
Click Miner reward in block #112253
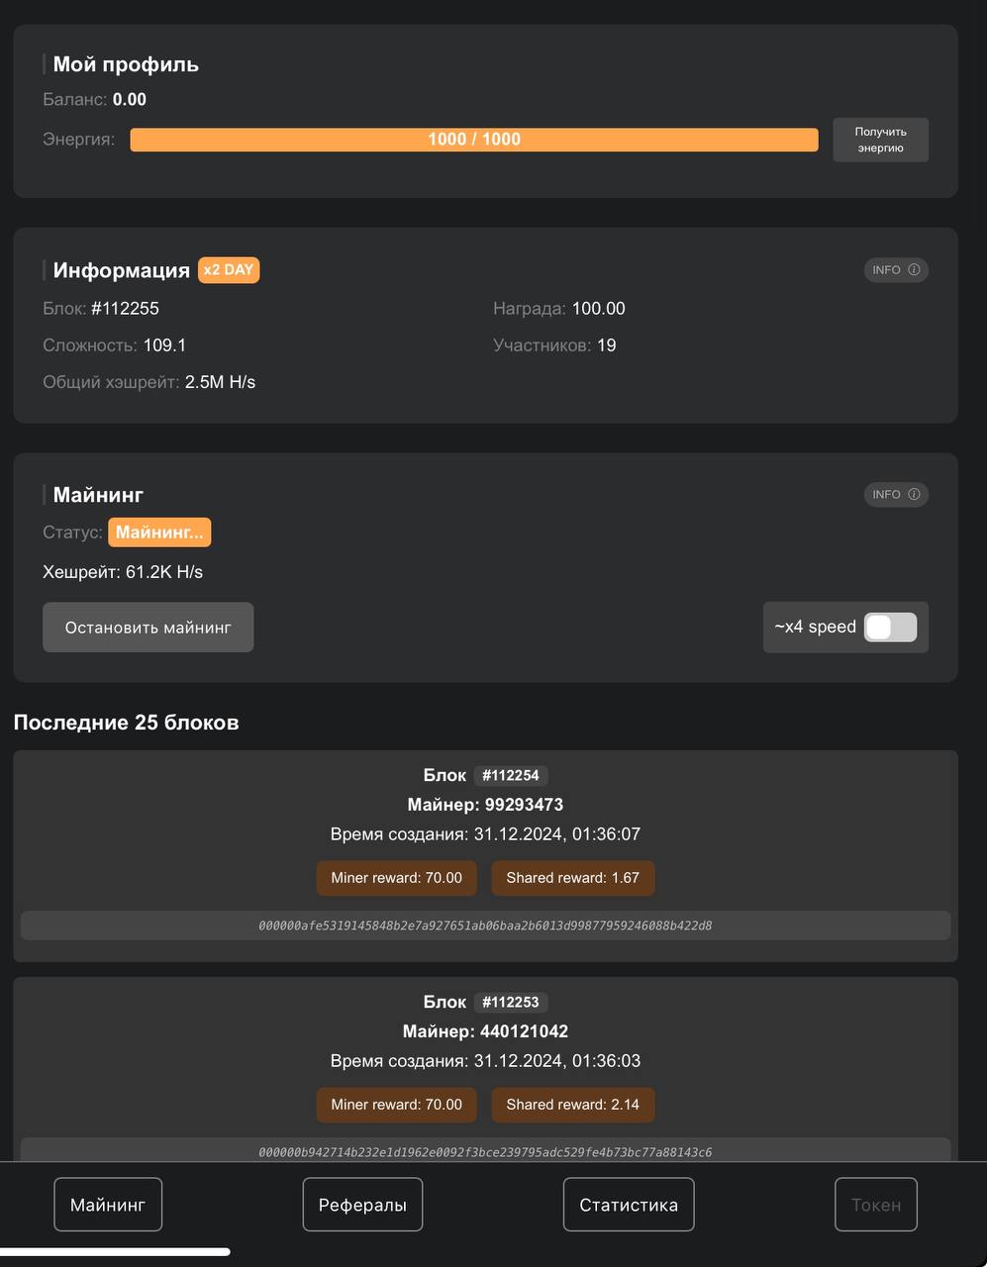coord(396,1105)
